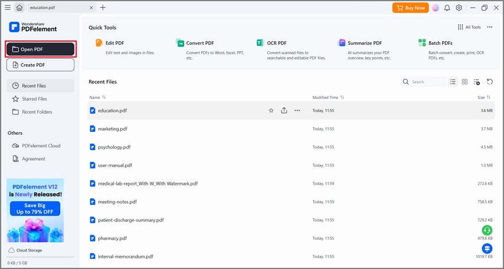This screenshot has width=504, height=269.
Task: Click the Create PDF button
Action: click(40, 65)
